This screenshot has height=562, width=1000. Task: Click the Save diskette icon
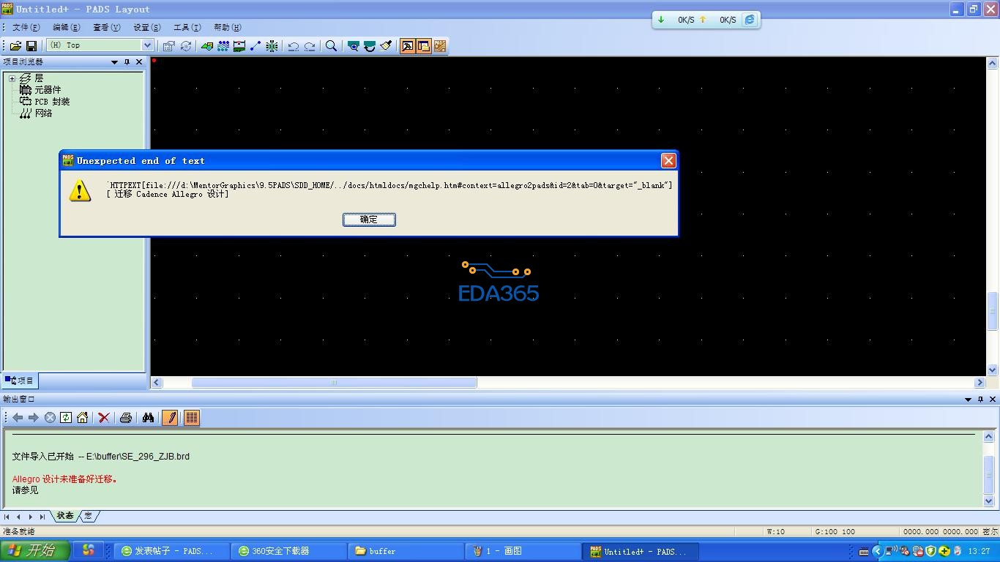coord(31,45)
